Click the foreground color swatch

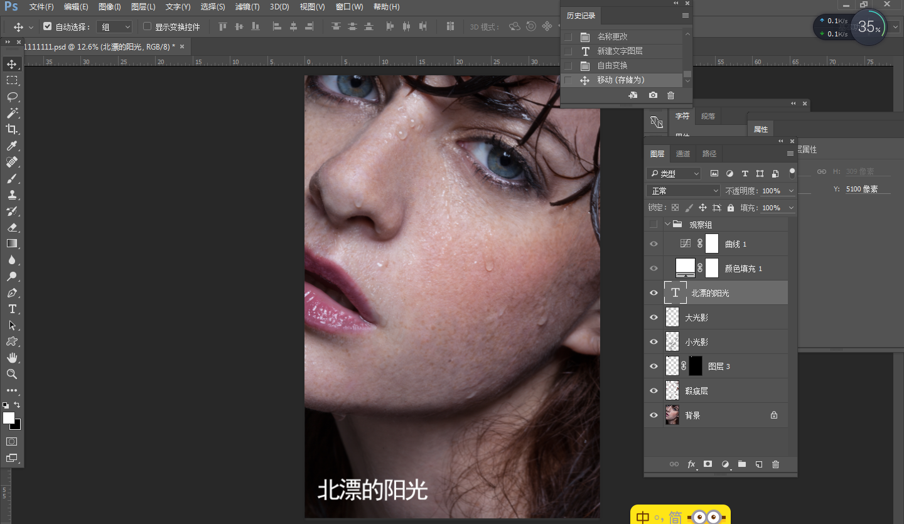8,418
